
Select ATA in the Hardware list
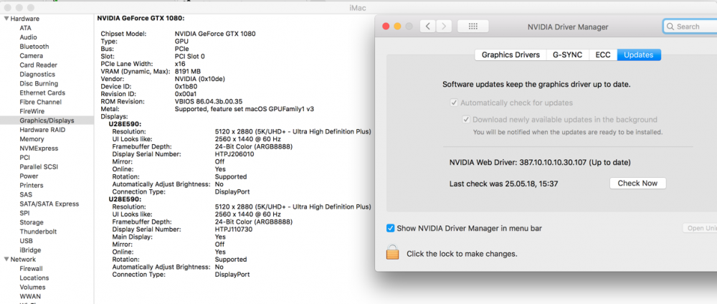[26, 28]
